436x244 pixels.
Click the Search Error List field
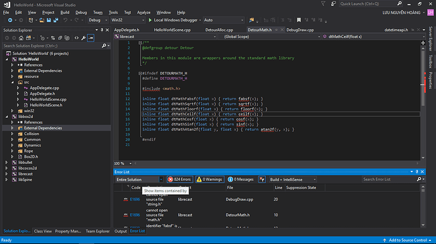pyautogui.click(x=389, y=180)
